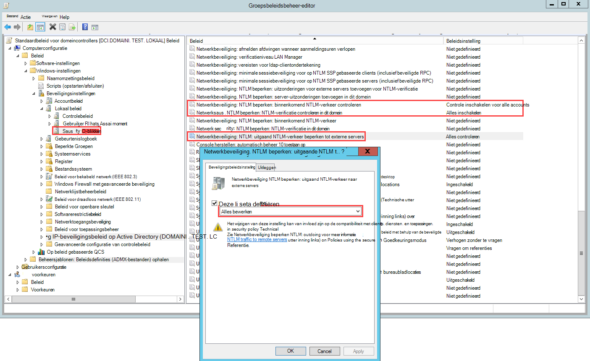Close the NTLM beperken dialog
Viewport: 590px width, 361px height.
pyautogui.click(x=367, y=151)
